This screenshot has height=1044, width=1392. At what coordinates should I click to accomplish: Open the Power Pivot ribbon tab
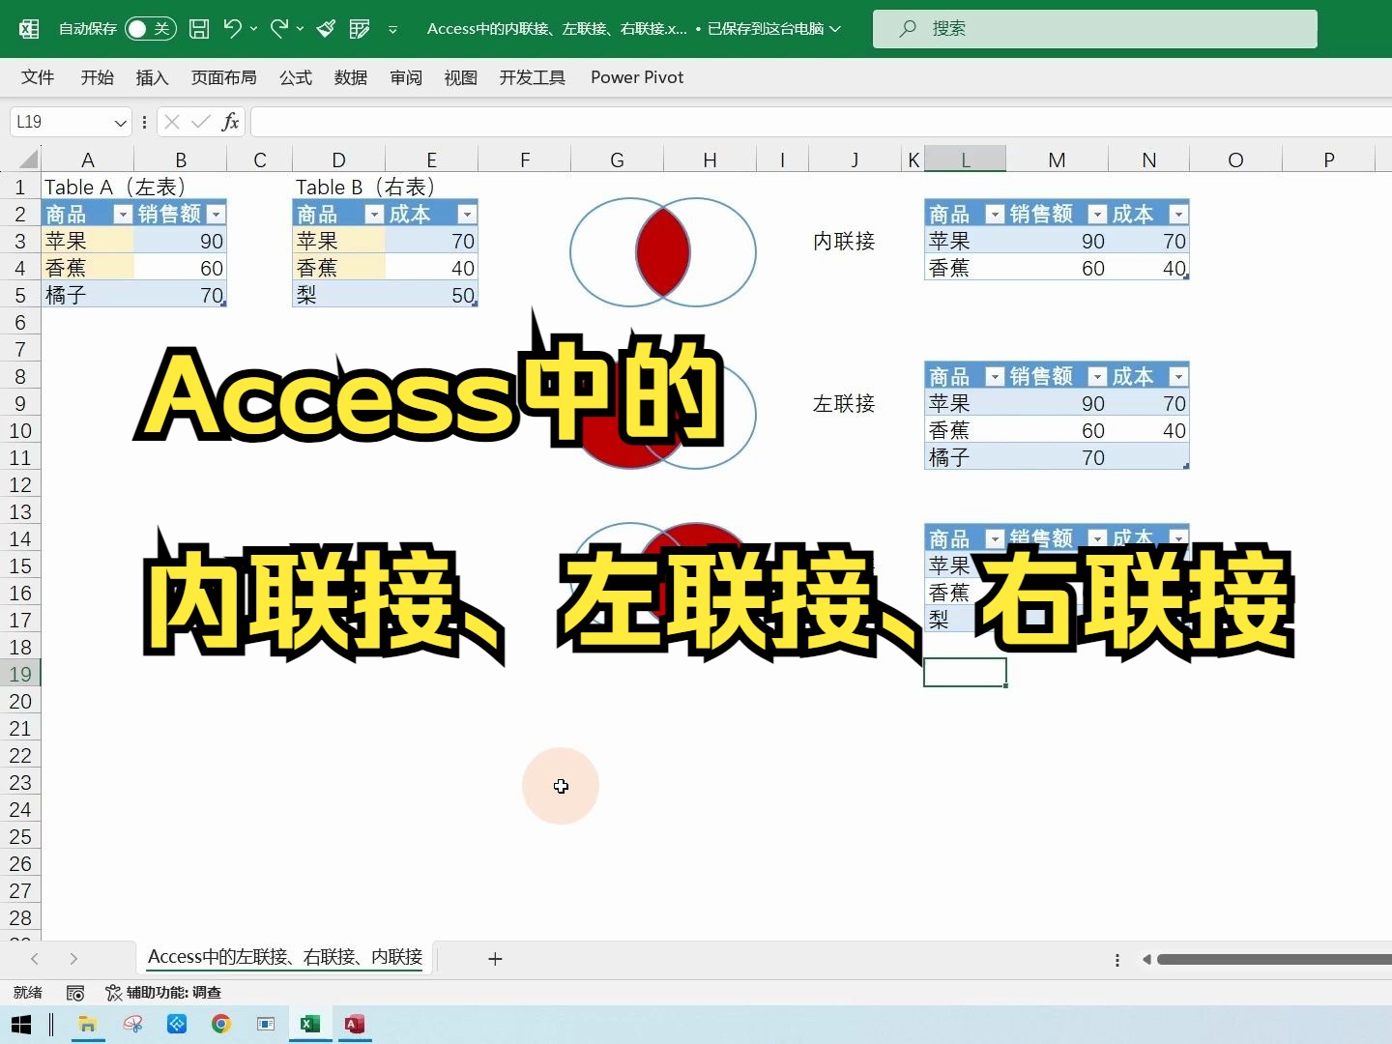[x=636, y=77]
